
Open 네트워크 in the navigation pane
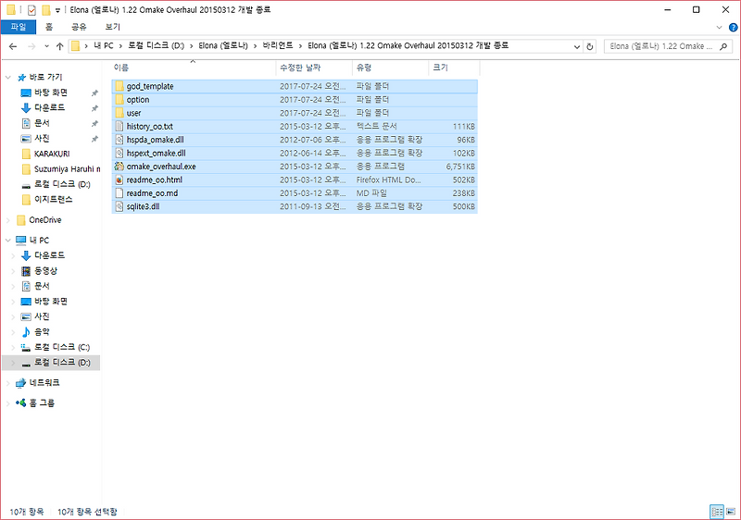[x=44, y=383]
